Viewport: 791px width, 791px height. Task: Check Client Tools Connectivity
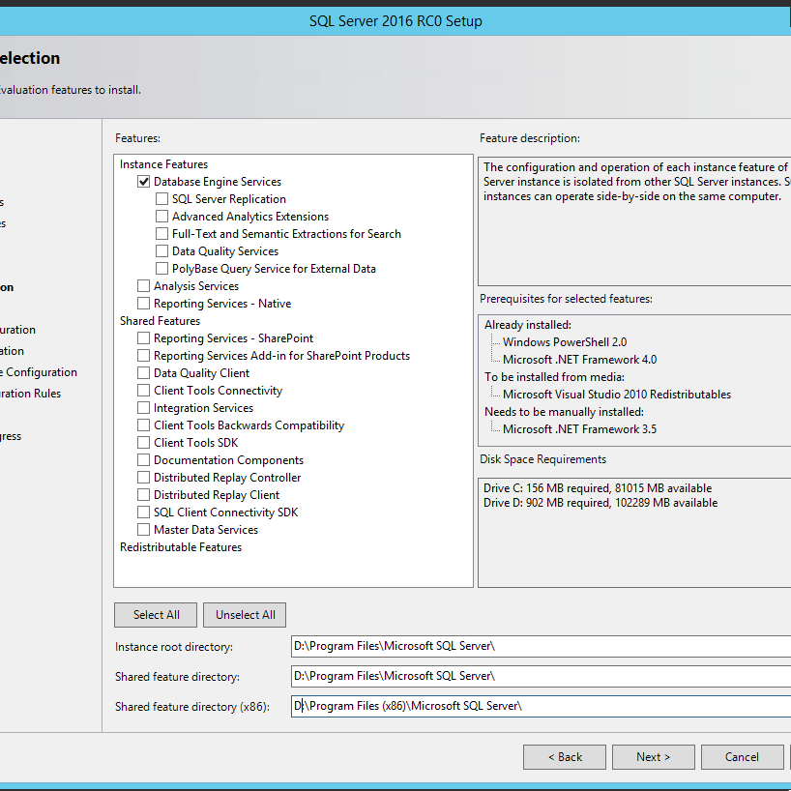point(143,390)
